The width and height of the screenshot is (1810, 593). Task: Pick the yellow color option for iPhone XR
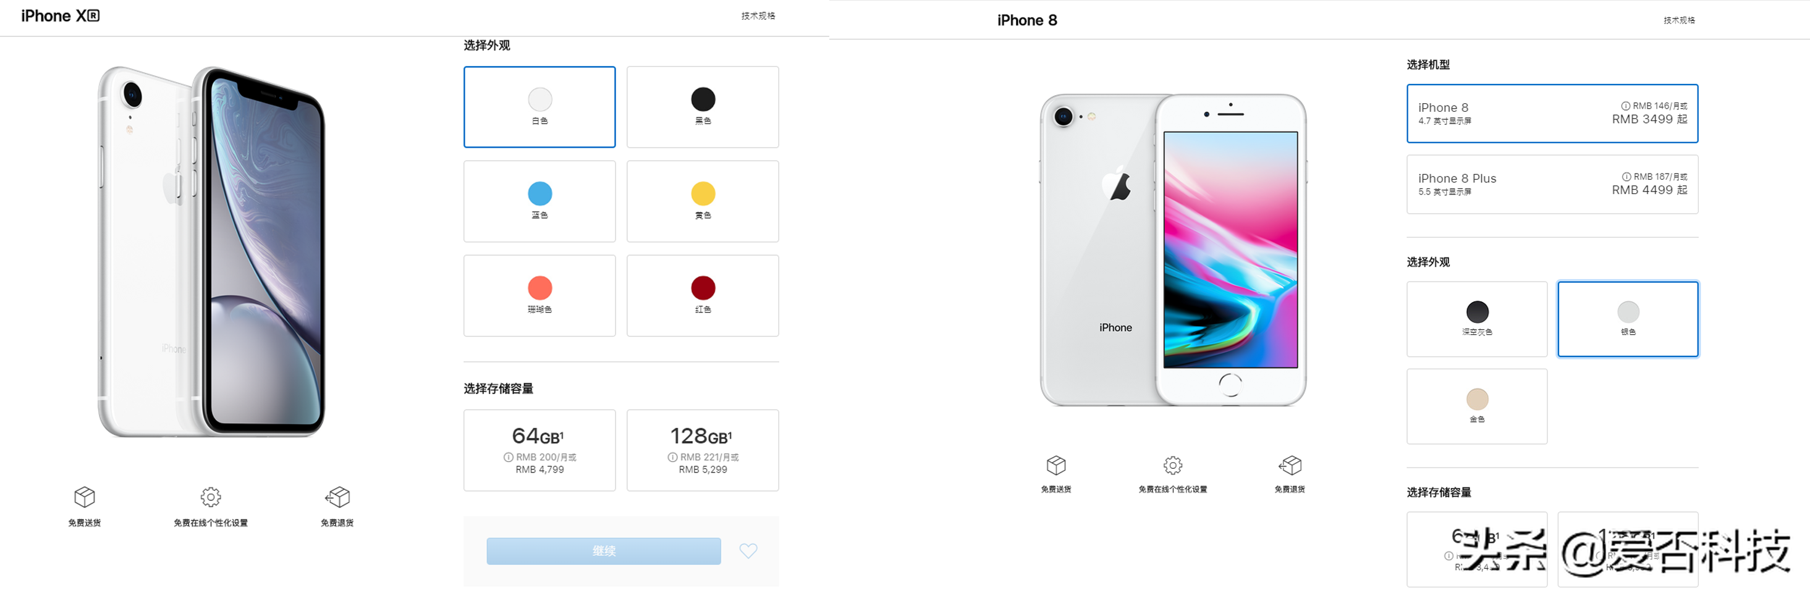703,201
